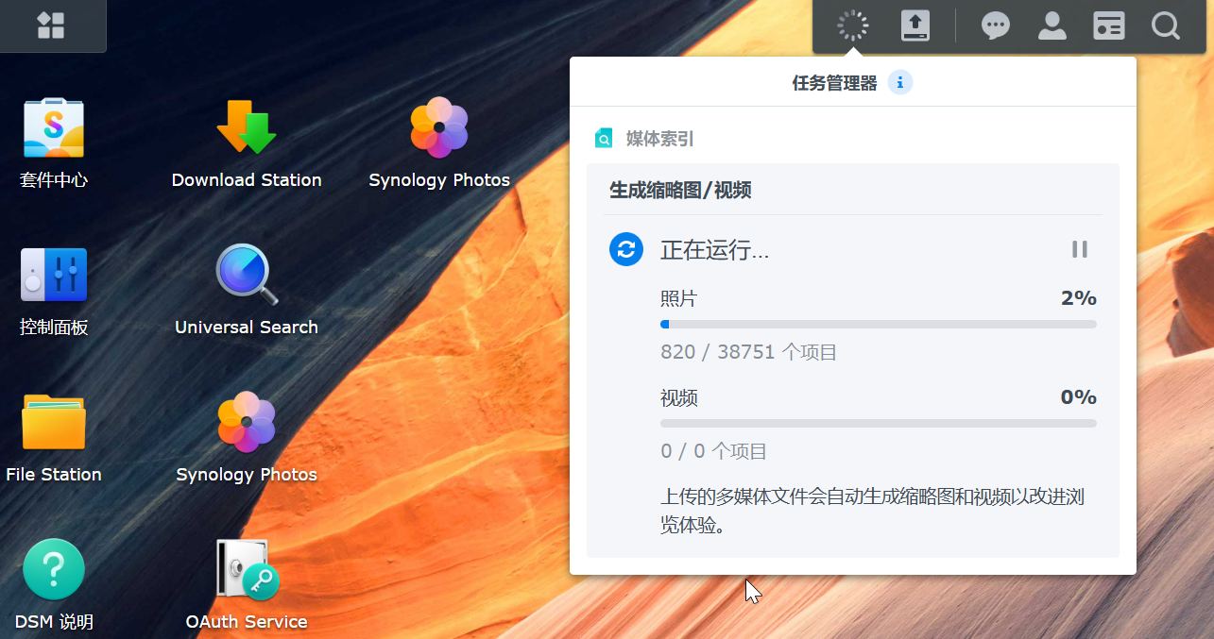Open the user account options menu
The image size is (1214, 639).
pyautogui.click(x=1052, y=25)
